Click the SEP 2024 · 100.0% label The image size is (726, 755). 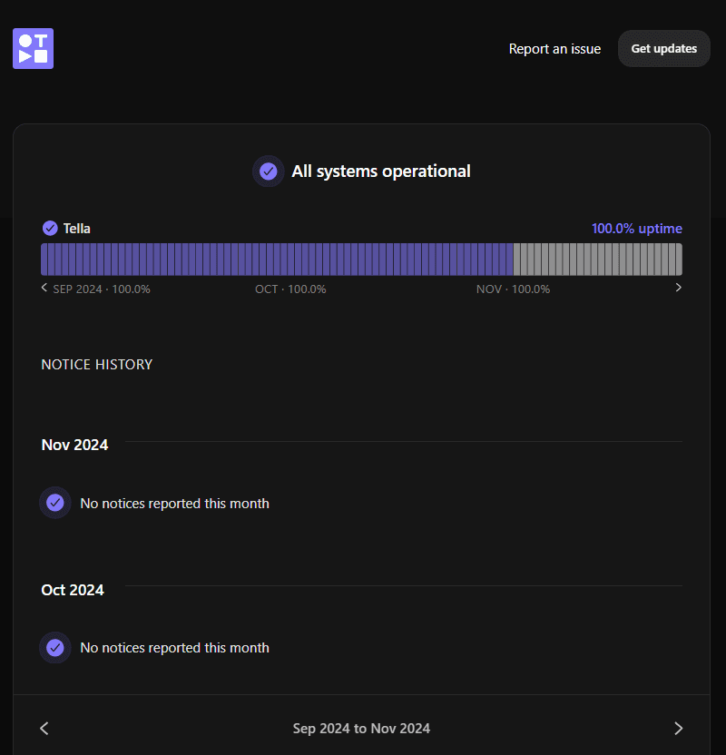102,289
